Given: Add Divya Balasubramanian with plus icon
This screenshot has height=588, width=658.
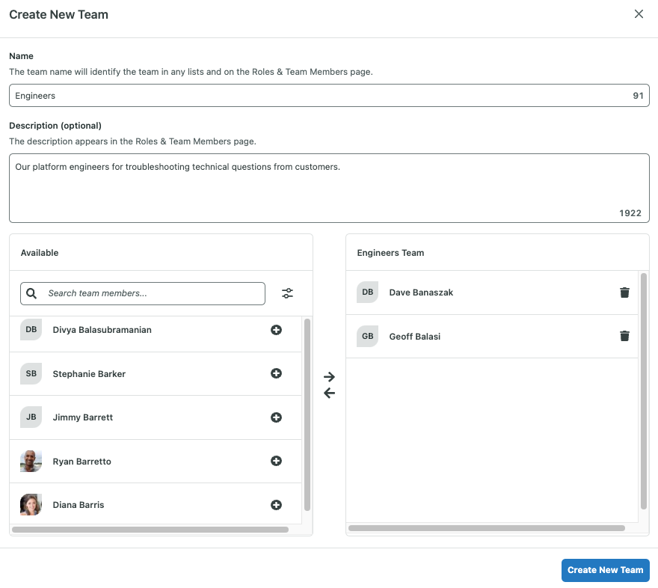Looking at the screenshot, I should tap(276, 330).
